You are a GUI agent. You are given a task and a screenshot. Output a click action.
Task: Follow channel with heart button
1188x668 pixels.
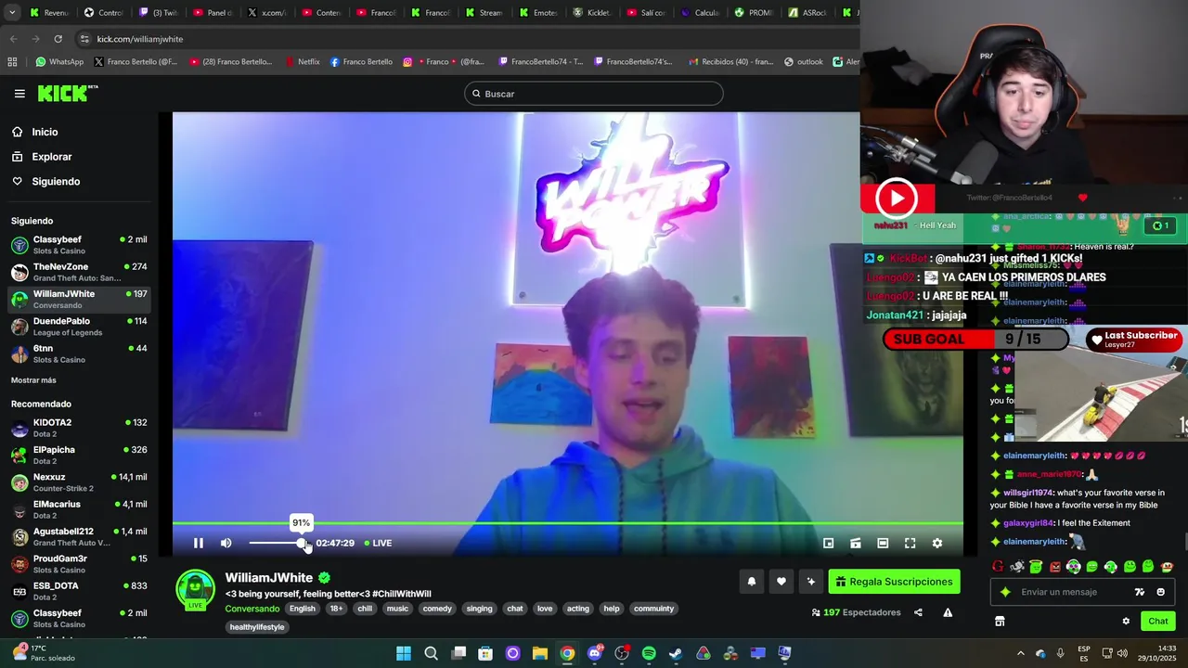781,582
